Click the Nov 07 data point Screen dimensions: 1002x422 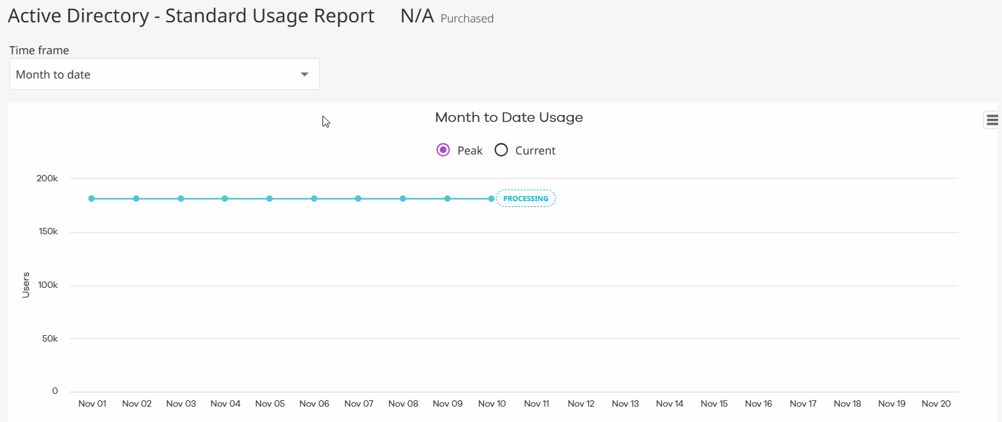(x=358, y=199)
